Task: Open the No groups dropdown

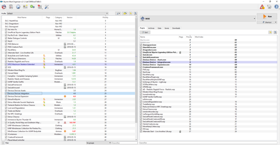Action: point(99,143)
